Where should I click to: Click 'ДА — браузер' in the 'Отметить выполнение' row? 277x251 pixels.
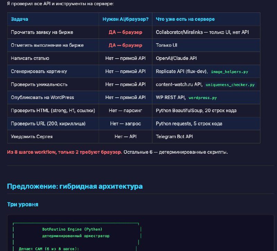[x=125, y=45]
